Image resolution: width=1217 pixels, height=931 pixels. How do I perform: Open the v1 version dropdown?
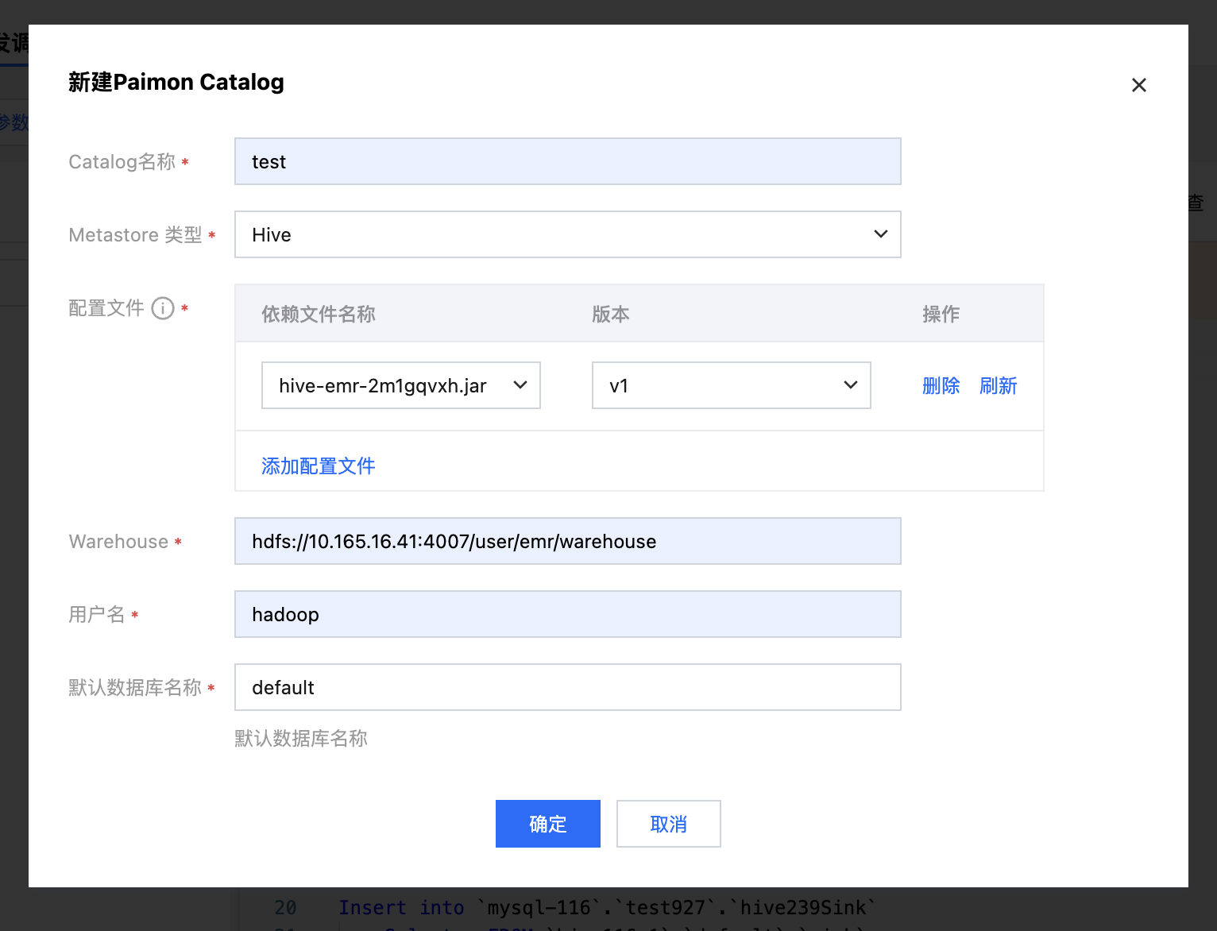pyautogui.click(x=731, y=385)
